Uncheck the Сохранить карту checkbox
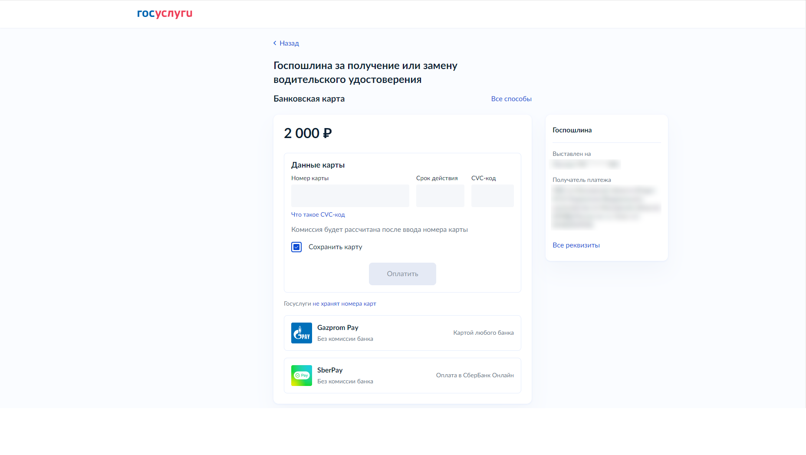Viewport: 806px width, 455px height. click(296, 247)
